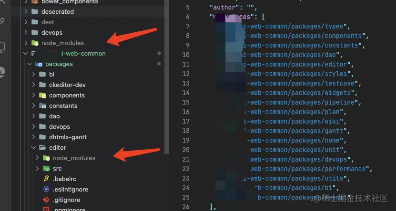This screenshot has width=396, height=211.
Task: Click the dest folder icon
Action: (x=35, y=22)
